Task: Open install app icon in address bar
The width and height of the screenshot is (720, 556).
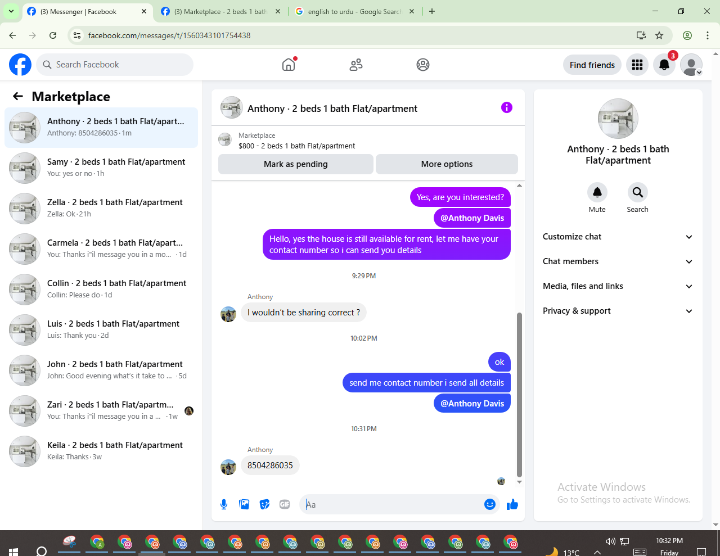Action: (641, 35)
